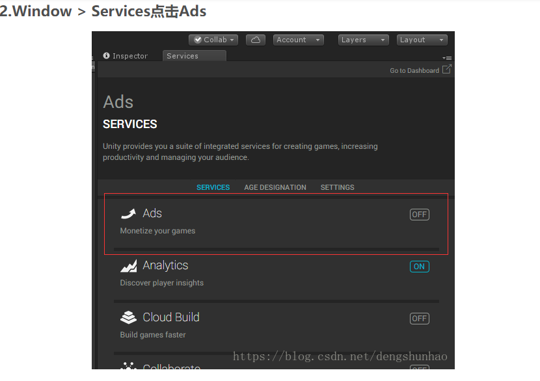Viewport: 540px width, 381px height.
Task: Open the panel options menu icon
Action: pos(447,58)
